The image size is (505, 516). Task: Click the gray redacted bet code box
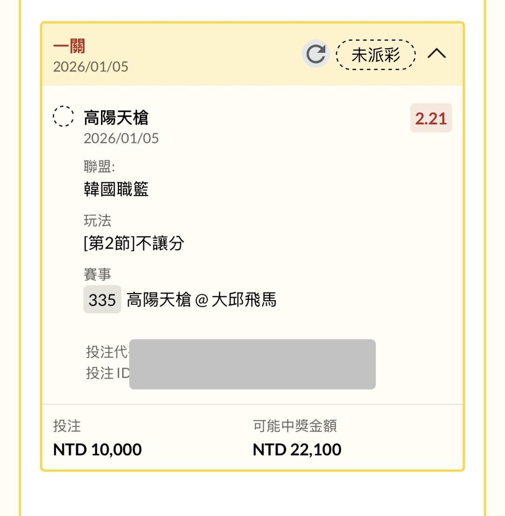(252, 364)
